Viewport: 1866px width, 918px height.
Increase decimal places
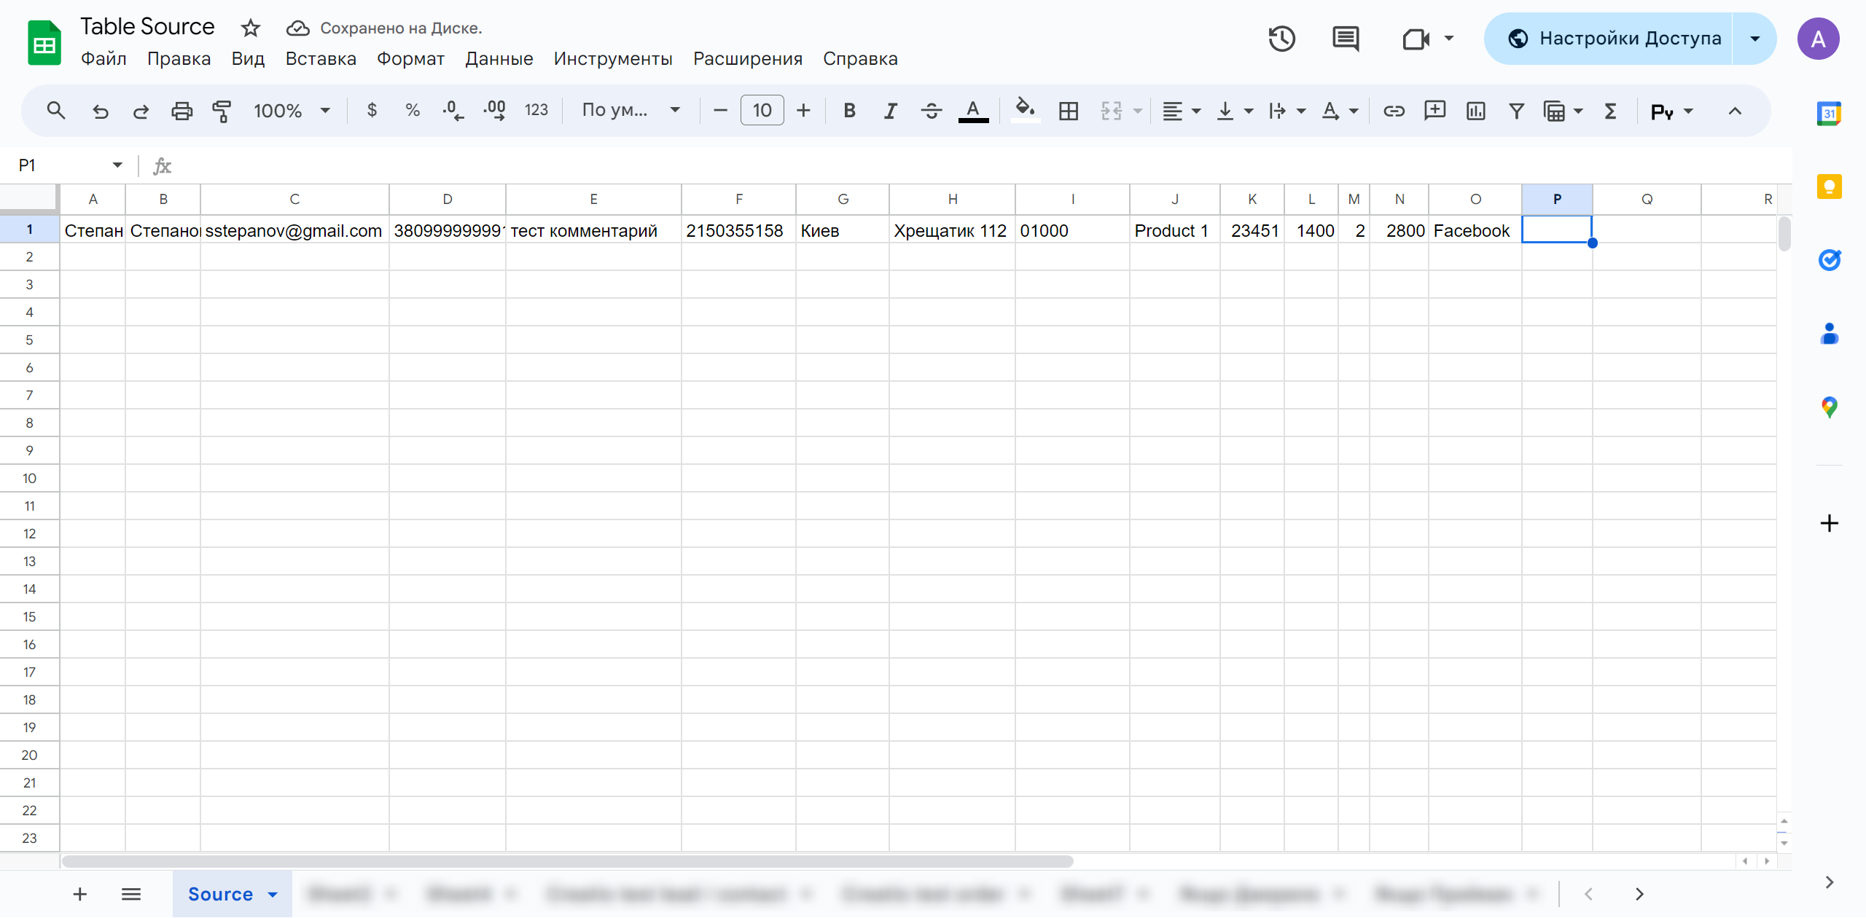(x=494, y=111)
